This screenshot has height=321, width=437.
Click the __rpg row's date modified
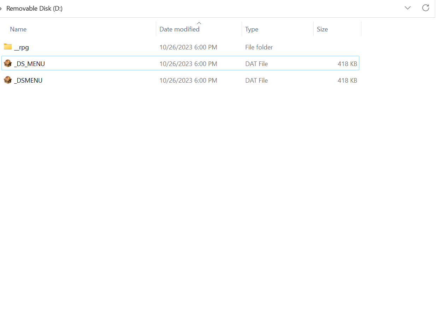(188, 47)
